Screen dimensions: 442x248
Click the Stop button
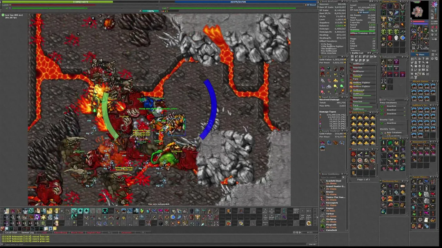(434, 51)
